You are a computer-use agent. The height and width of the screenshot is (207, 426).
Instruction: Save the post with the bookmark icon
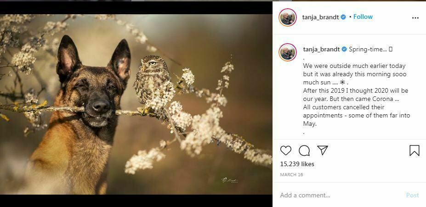coord(415,151)
